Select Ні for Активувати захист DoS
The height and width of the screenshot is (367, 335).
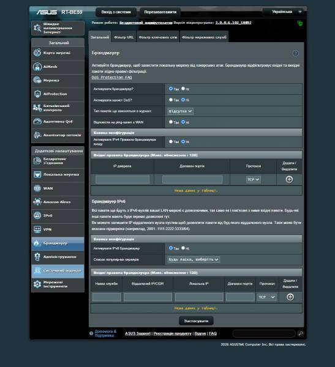183,100
